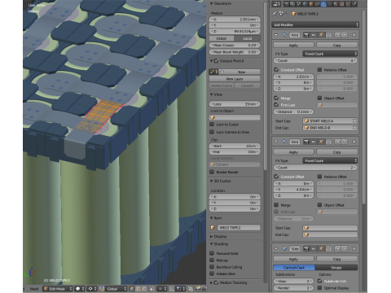Toggle render visibility of first Array modifier

click(306, 35)
